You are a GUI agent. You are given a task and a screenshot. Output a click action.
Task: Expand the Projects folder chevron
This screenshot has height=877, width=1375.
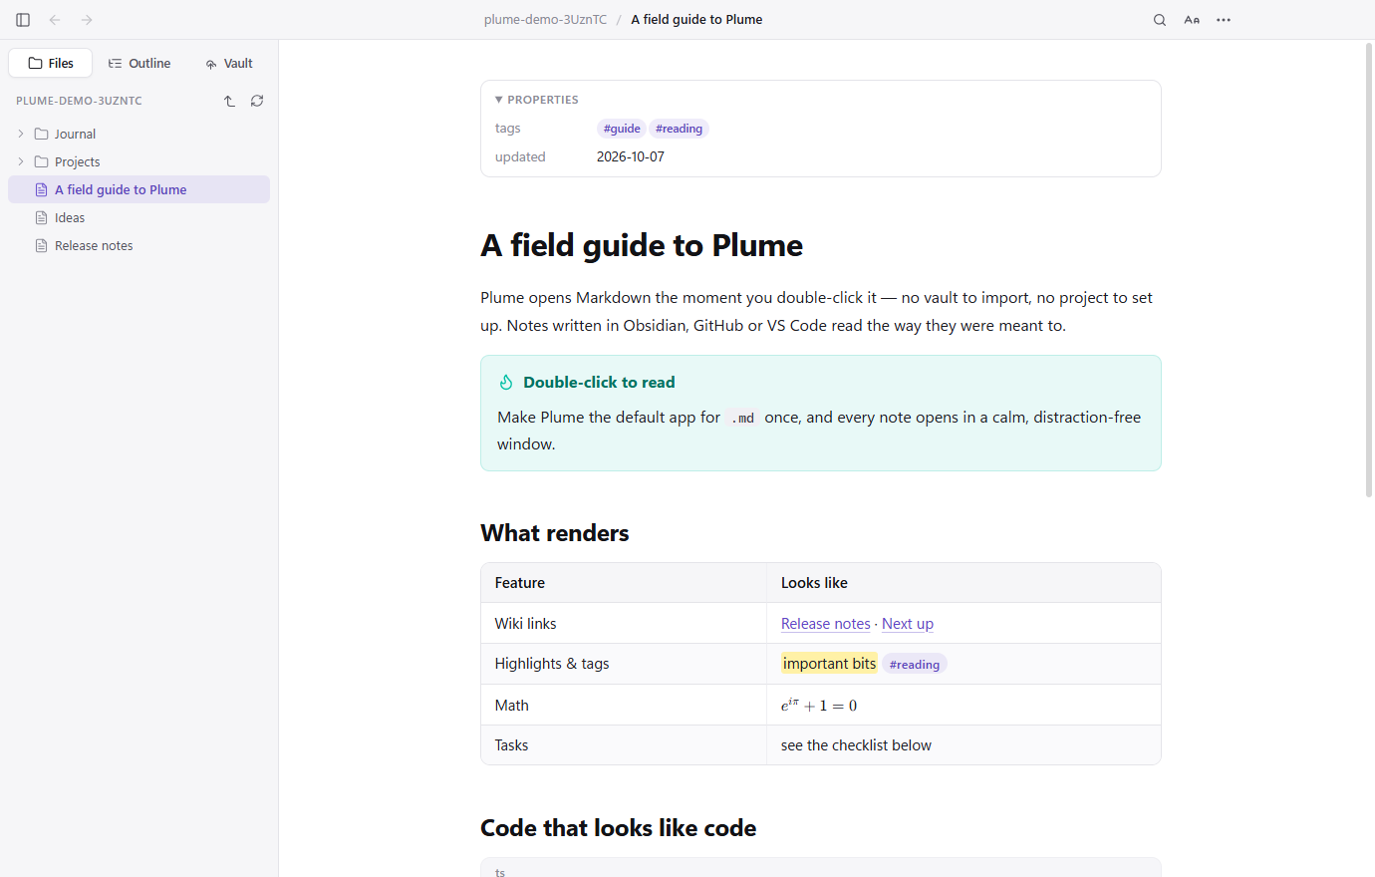click(x=21, y=161)
